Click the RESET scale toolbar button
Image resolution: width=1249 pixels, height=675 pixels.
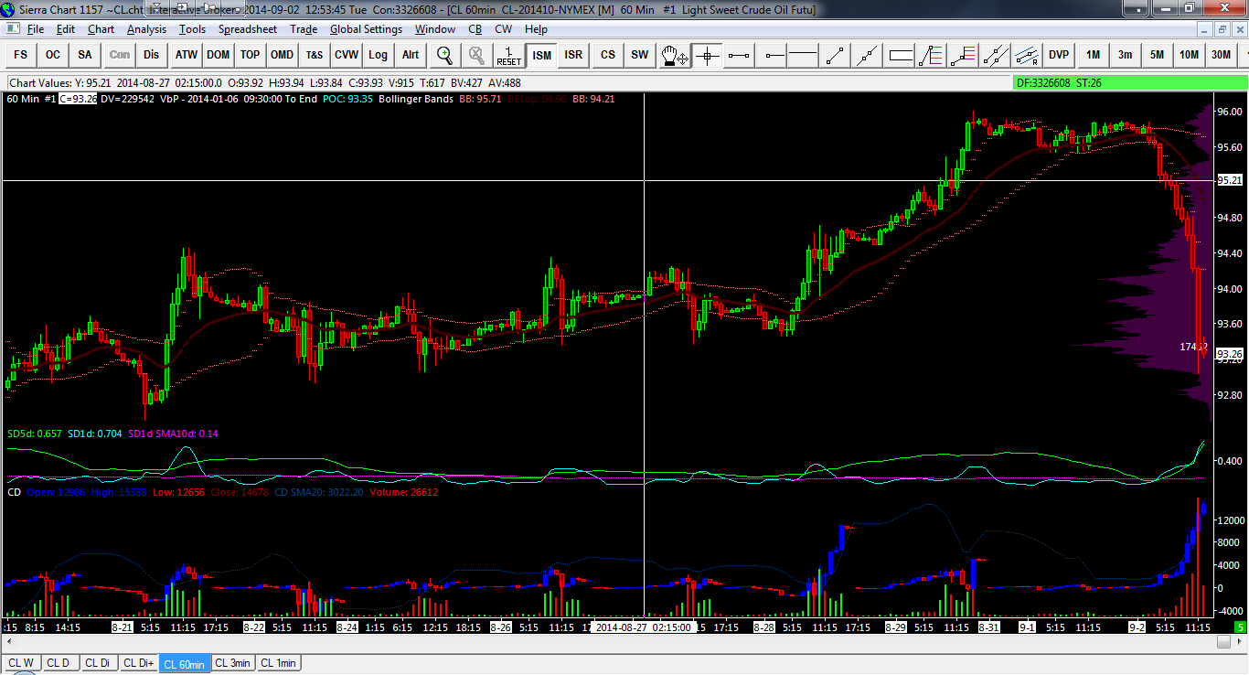[508, 55]
